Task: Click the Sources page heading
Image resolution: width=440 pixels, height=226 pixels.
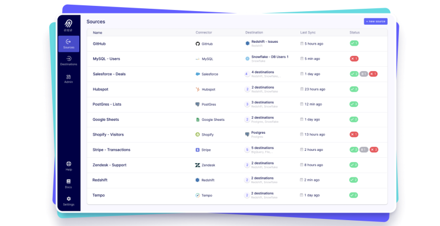Action: pyautogui.click(x=96, y=22)
